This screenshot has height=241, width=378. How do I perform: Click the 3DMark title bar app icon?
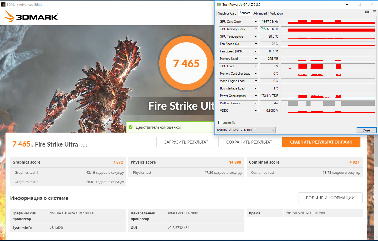pos(3,4)
